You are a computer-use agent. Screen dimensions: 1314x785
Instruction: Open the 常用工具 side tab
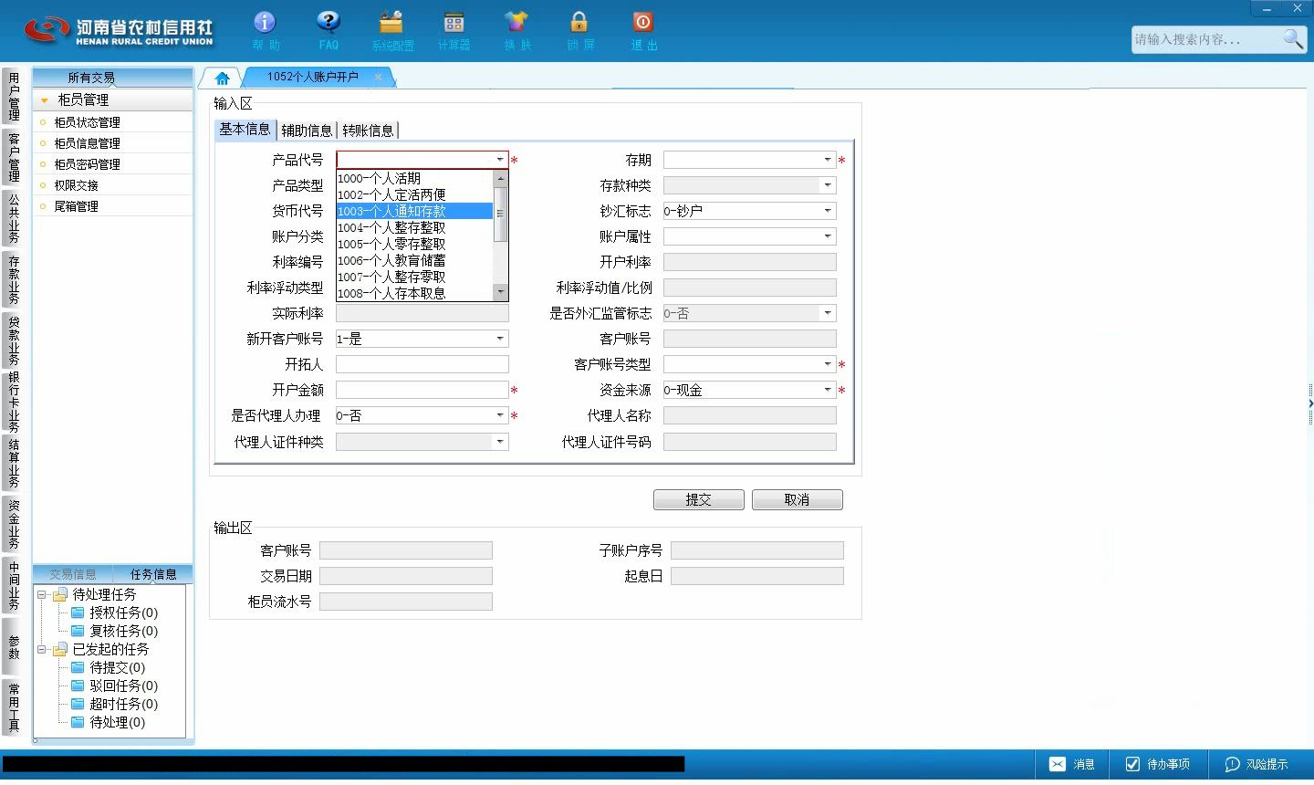click(14, 706)
